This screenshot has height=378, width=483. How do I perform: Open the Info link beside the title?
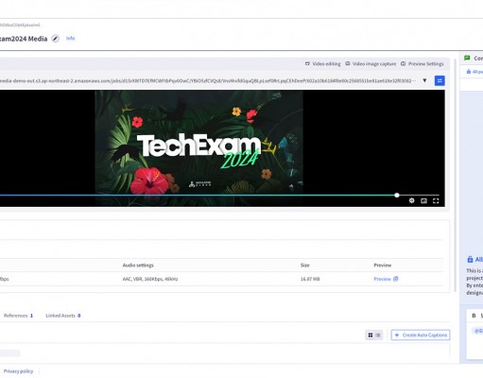[70, 38]
